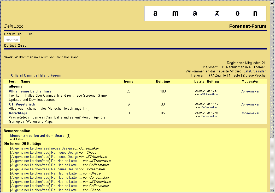
Task: Click the date '28.09.01 um 14:10'
Action: click(207, 104)
